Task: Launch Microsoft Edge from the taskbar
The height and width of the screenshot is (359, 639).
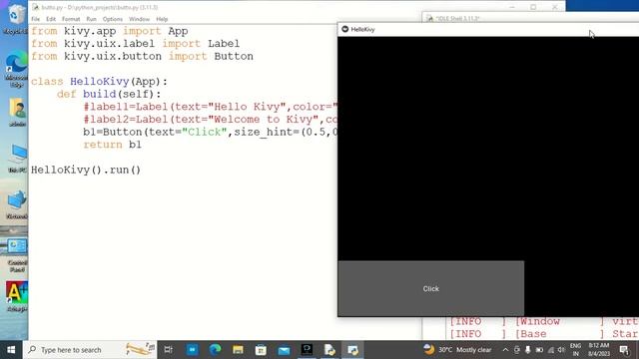Action: coord(216,350)
